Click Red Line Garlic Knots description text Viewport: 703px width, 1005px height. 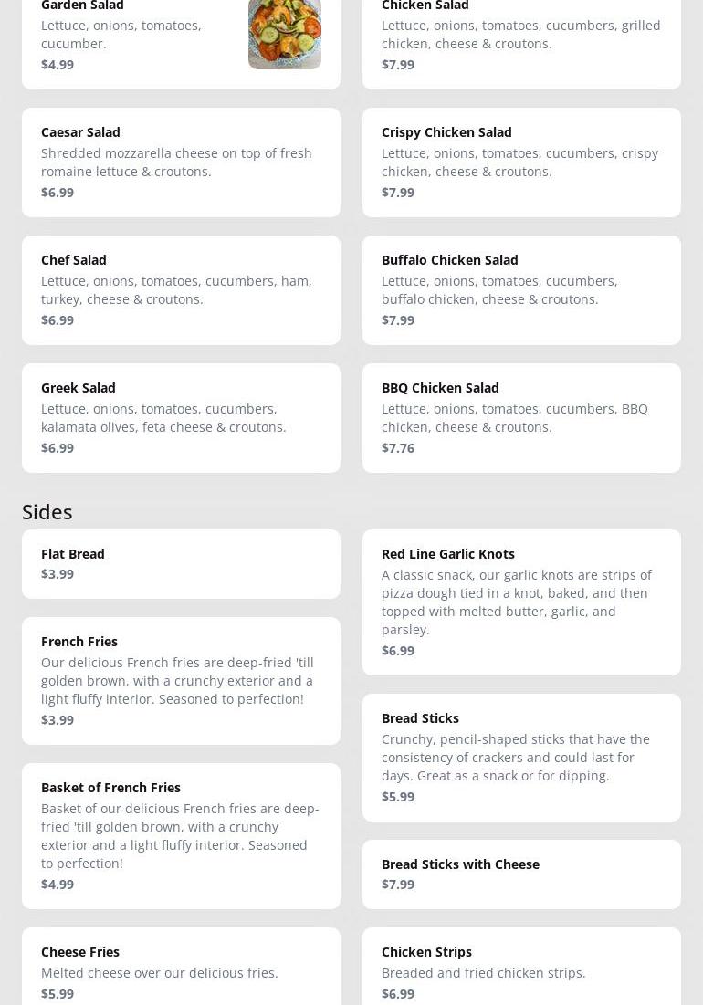point(516,602)
